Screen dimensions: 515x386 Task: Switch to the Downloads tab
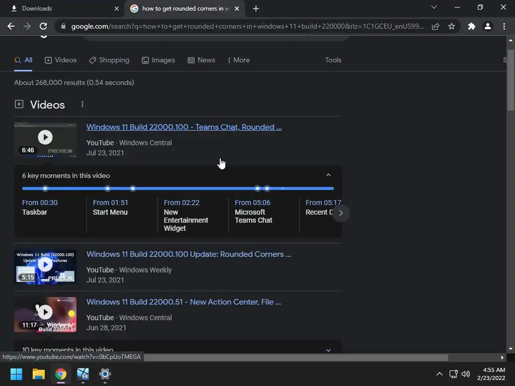coord(62,9)
